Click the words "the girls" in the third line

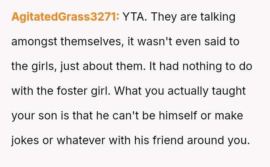[x=34, y=66]
